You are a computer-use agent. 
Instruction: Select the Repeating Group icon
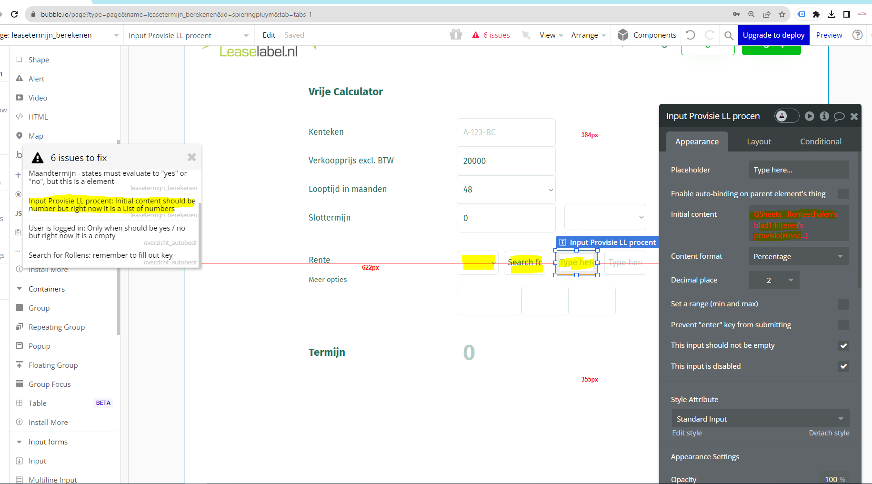tap(20, 327)
